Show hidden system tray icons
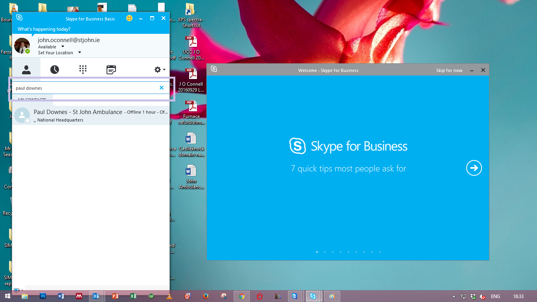Screen dimensions: 537x302 (454, 296)
